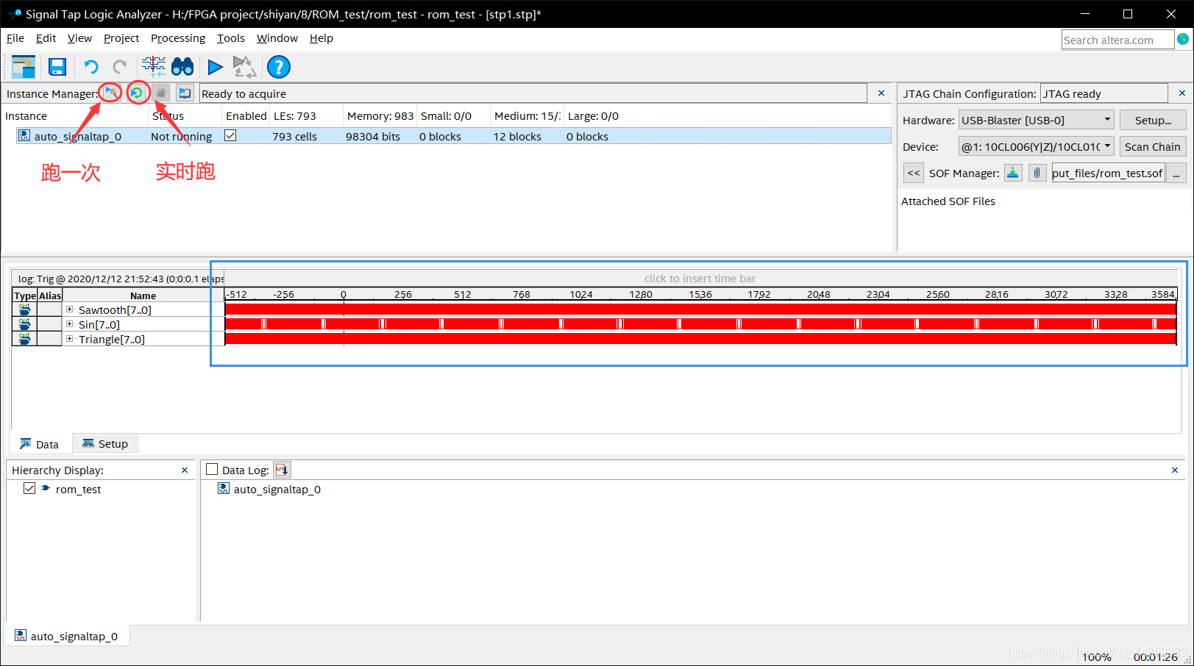Open the Window menu

pyautogui.click(x=277, y=38)
